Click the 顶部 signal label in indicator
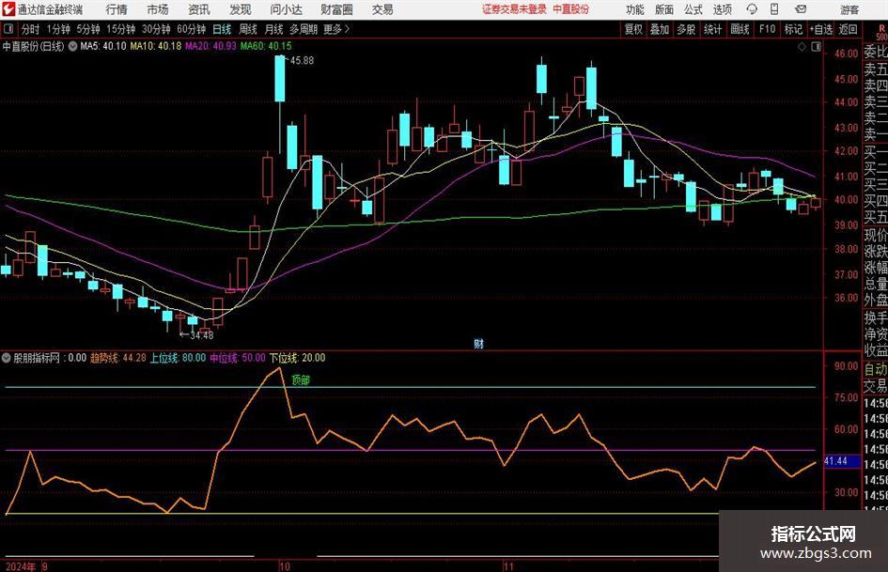This screenshot has height=572, width=888. (x=301, y=380)
